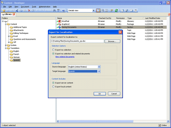Click the red X Delete toolbar icon
171x128 pixels.
pos(29,11)
